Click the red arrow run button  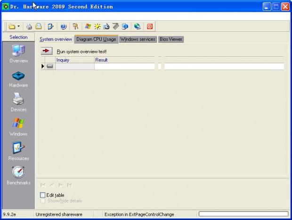pos(47,51)
